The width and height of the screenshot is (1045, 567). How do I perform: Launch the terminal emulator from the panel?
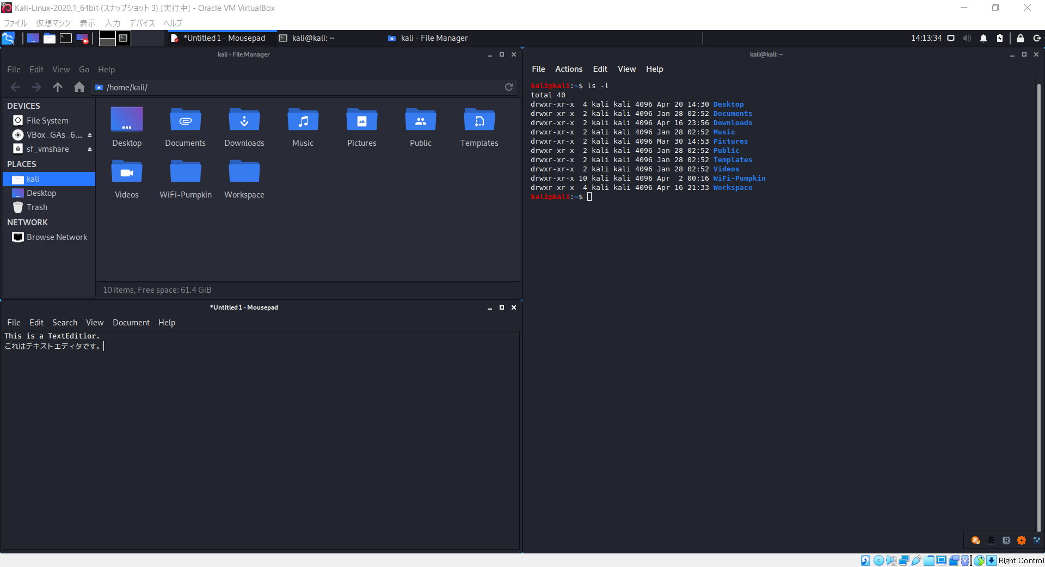[x=66, y=38]
